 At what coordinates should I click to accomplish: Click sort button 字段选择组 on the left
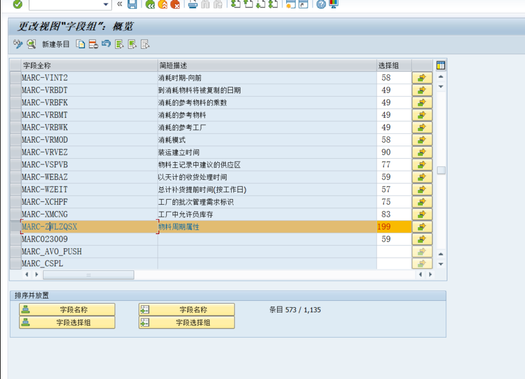(67, 323)
